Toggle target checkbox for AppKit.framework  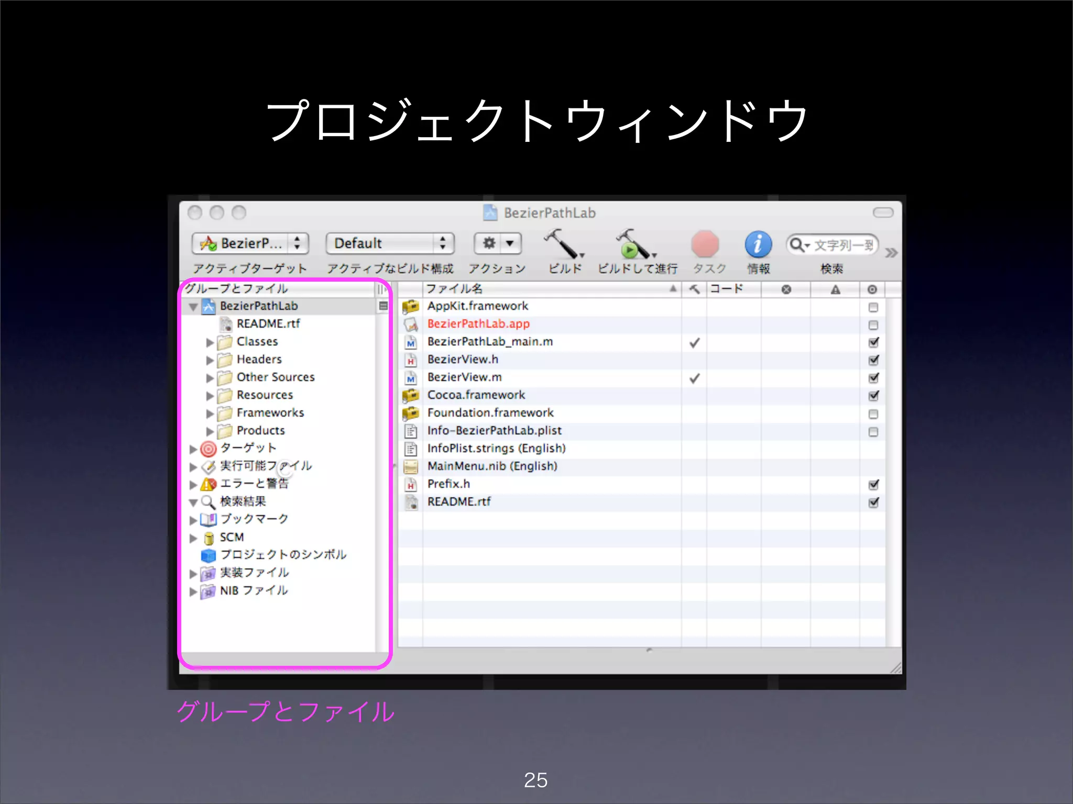[x=873, y=307]
